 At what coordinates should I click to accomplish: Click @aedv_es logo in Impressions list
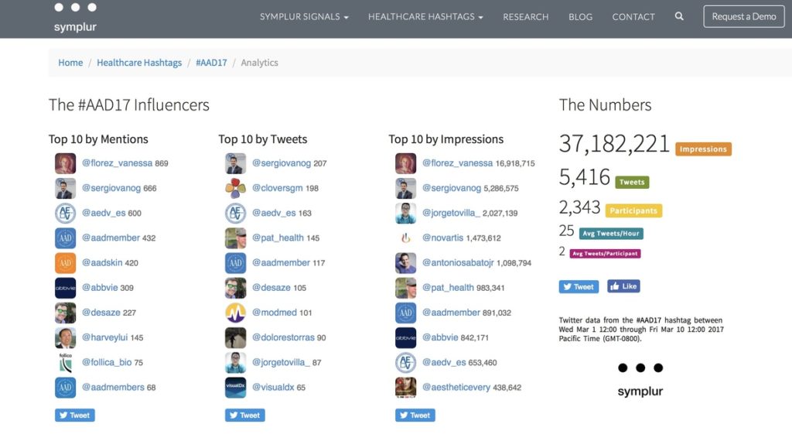click(x=405, y=363)
